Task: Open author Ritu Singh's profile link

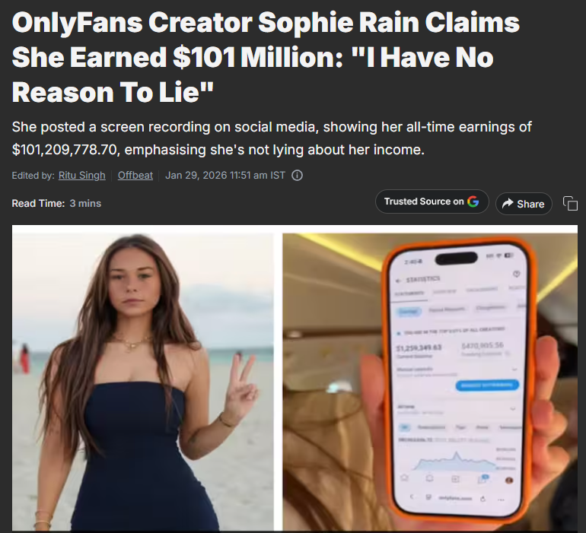Action: pos(82,175)
